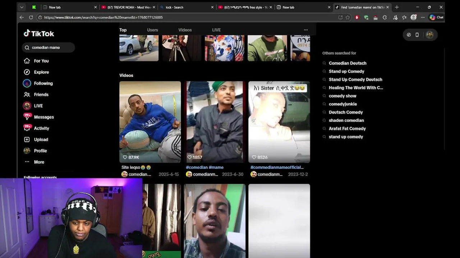Open the tab list chevron at top left
460x258 pixels.
tap(22, 7)
